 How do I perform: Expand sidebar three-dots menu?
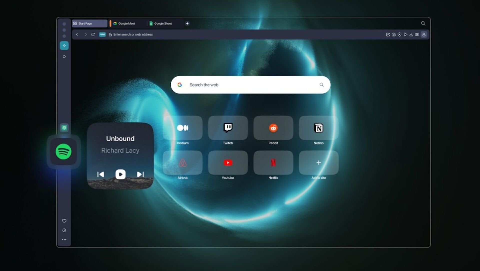click(64, 240)
